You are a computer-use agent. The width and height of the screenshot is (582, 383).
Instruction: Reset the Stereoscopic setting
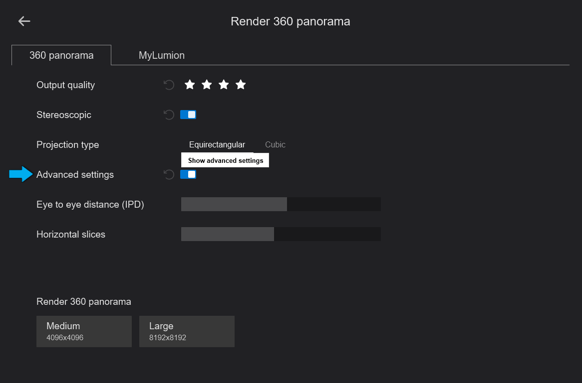click(169, 115)
